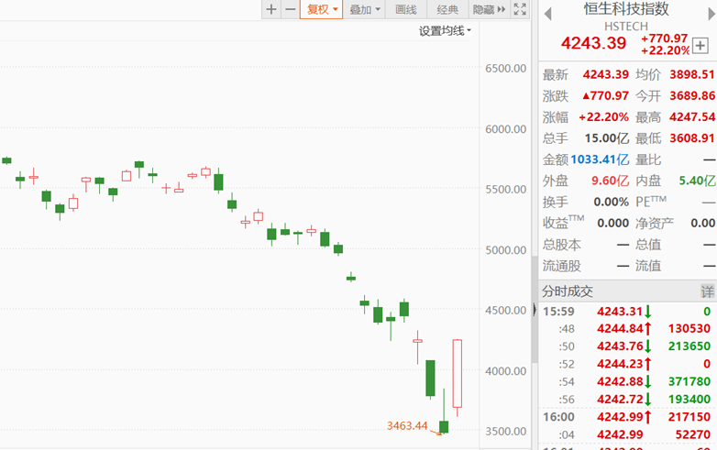This screenshot has height=450, width=717.
Task: Click the 金额 value 1033.41亿
Action: coord(600,159)
